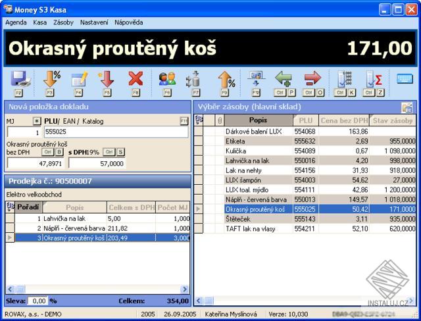This screenshot has height=321, width=421.
Task: Click Celkem s DPH column header
Action: click(x=132, y=207)
